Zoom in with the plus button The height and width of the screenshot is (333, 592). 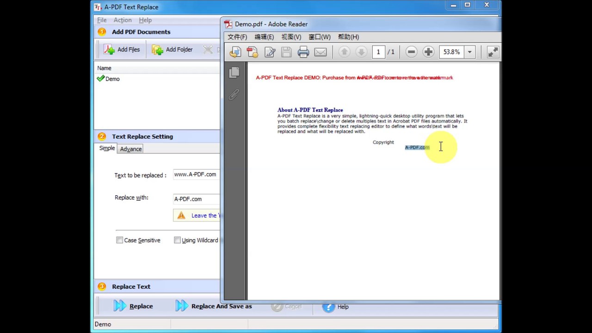428,52
